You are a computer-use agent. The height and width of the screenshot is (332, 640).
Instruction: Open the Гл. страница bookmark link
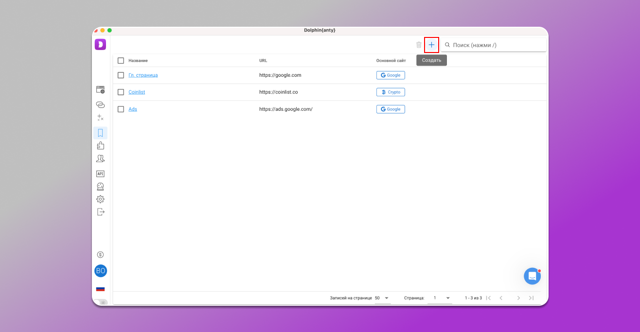point(143,75)
